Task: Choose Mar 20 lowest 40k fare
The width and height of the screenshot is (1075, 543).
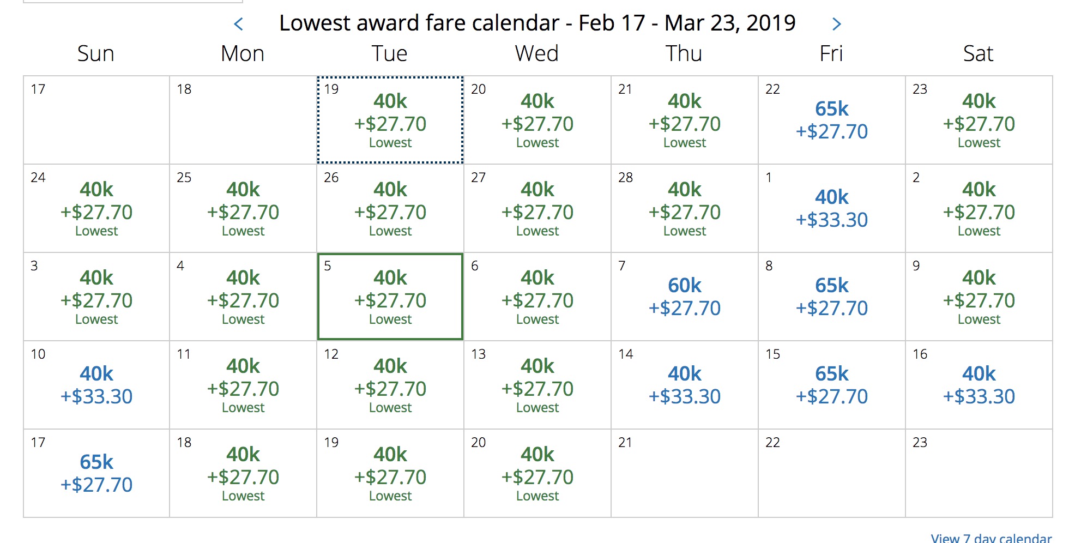Action: (x=537, y=474)
